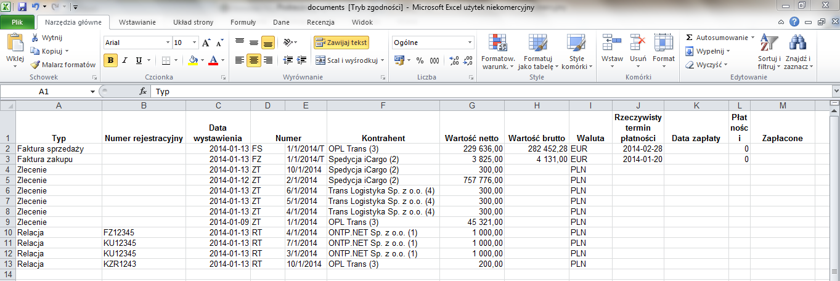The width and height of the screenshot is (840, 281).
Task: Toggle align text left
Action: point(240,60)
